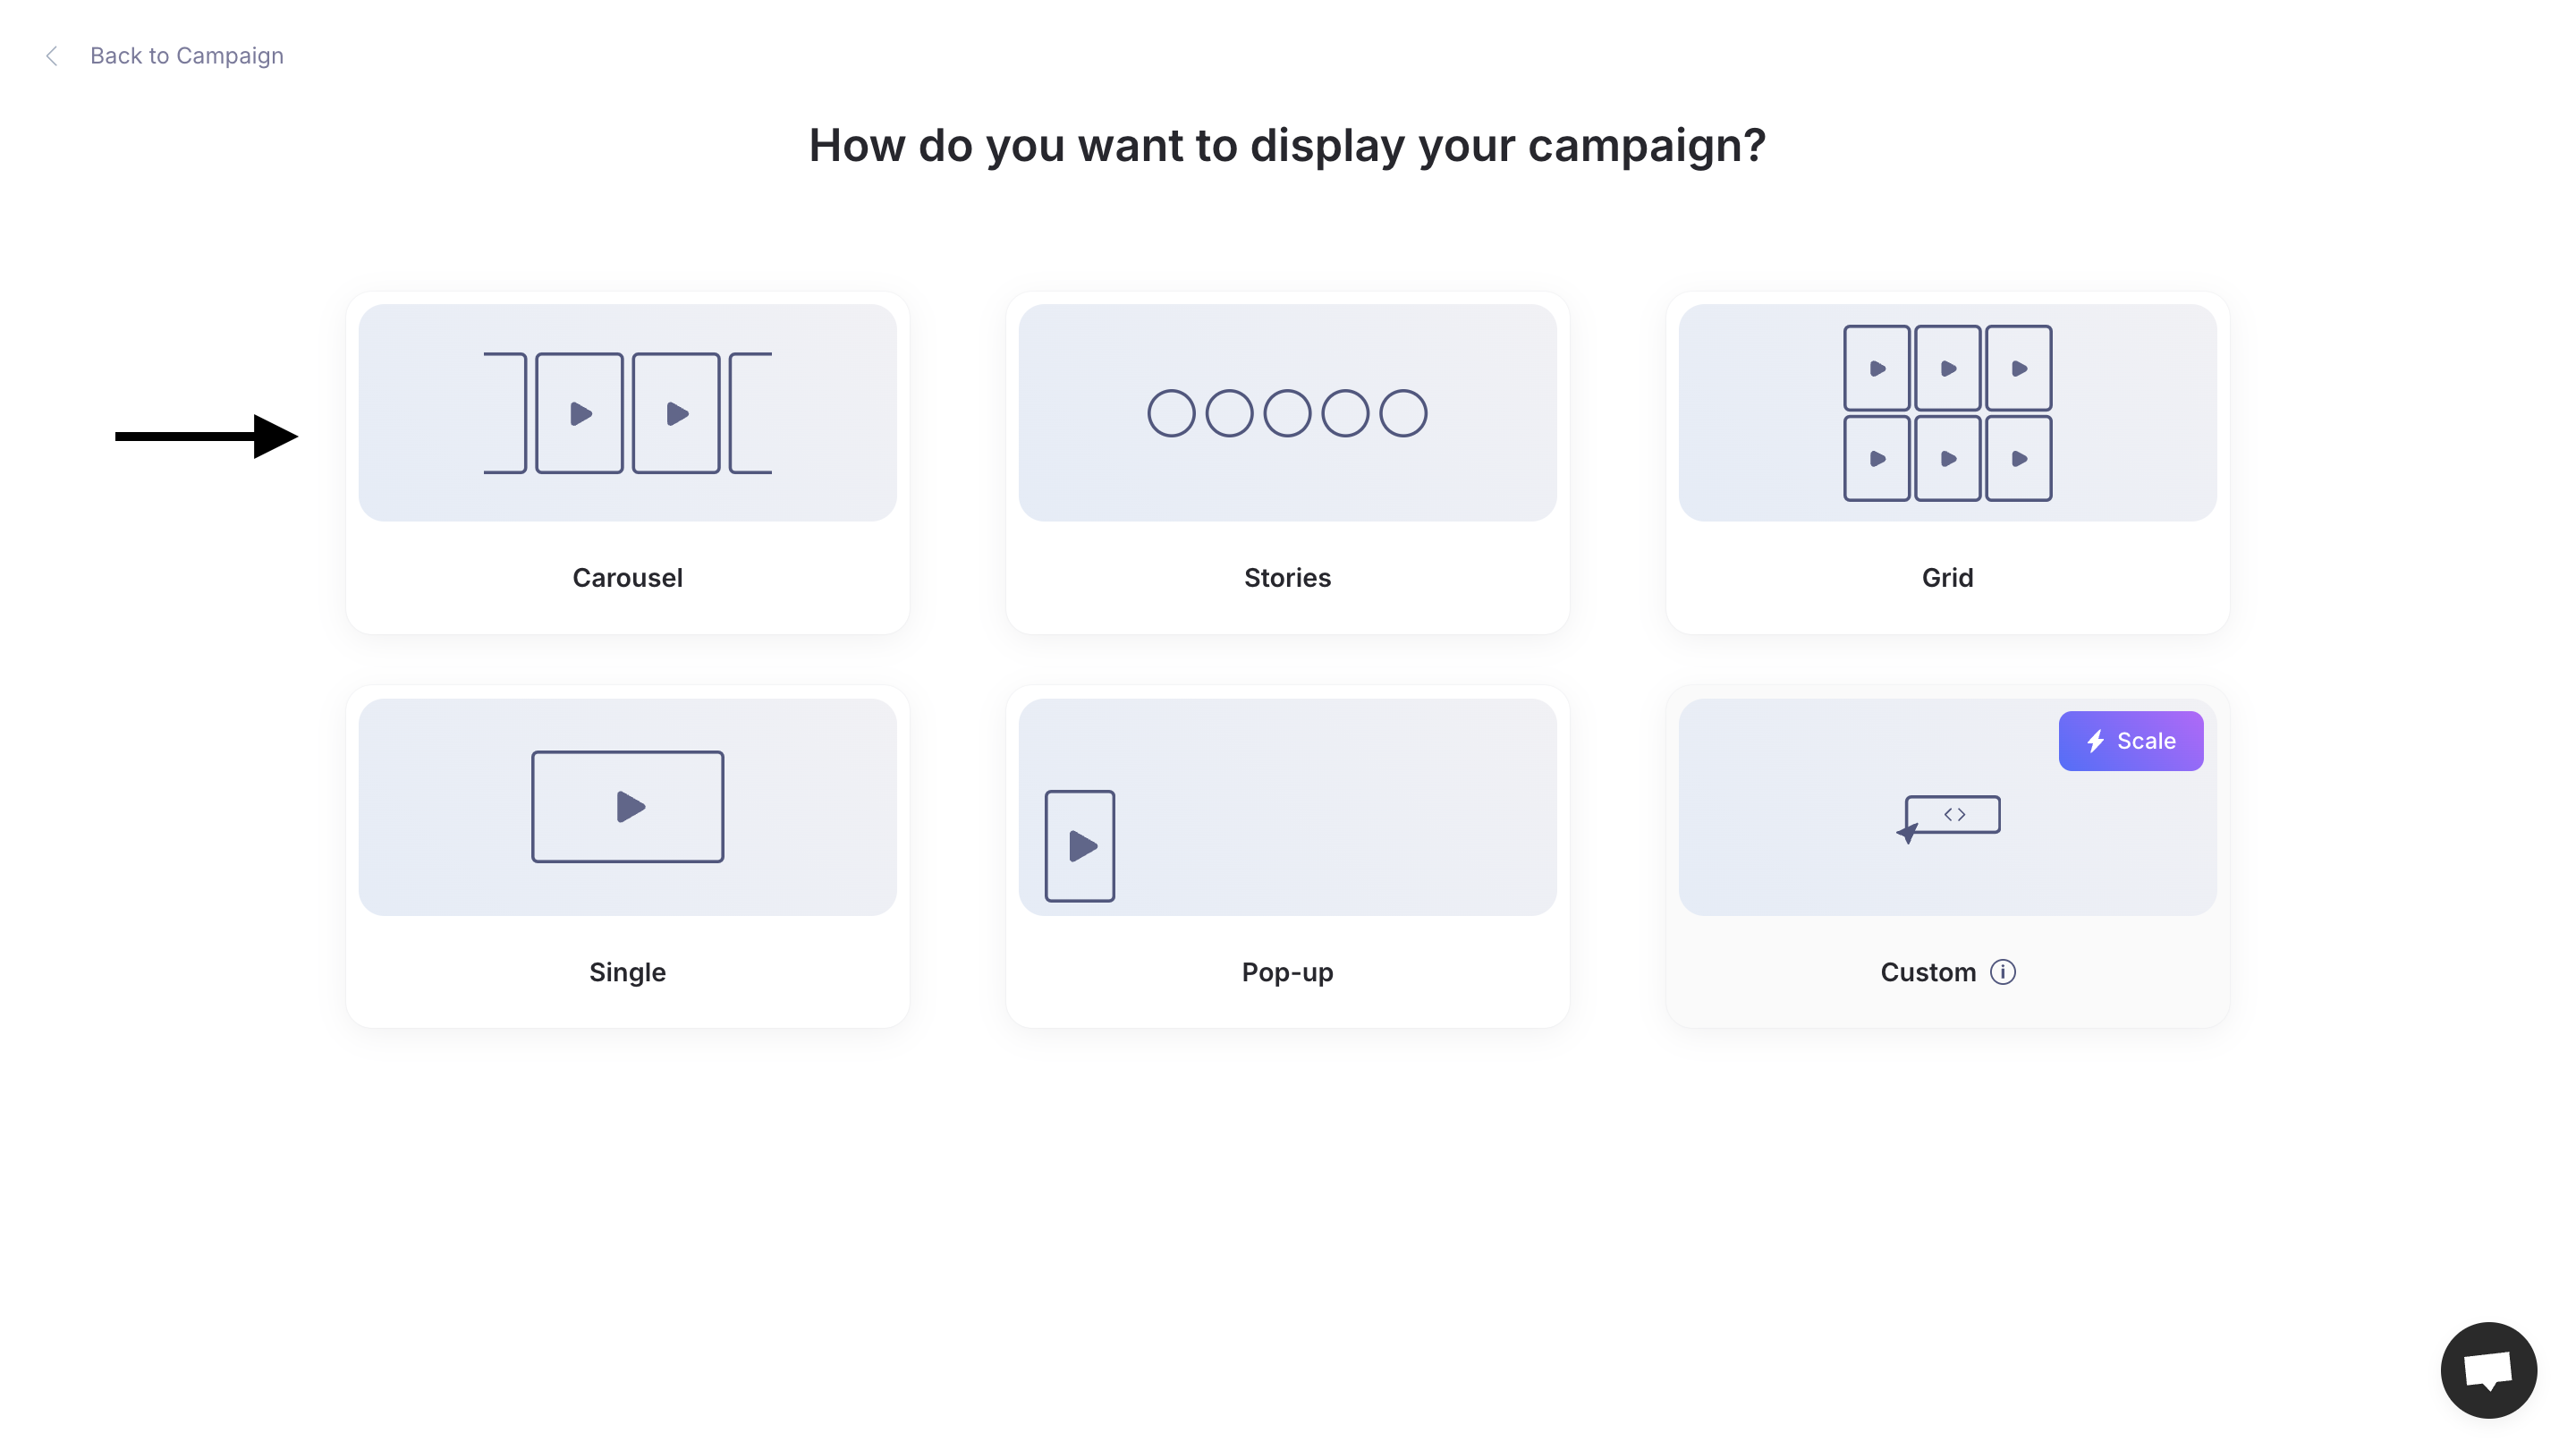Pick the Grid layout illustration

coord(1947,412)
